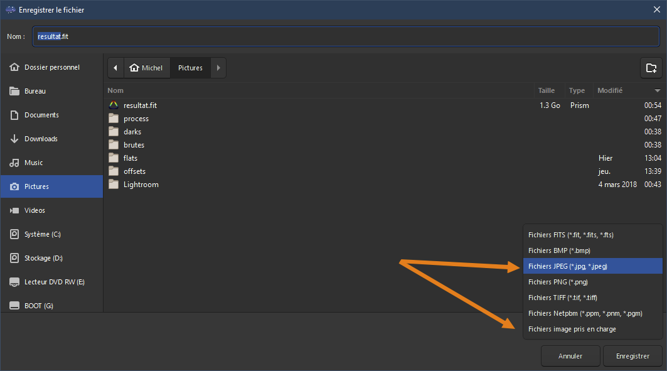Click the Nom filename input field
Image resolution: width=667 pixels, height=371 pixels.
click(346, 36)
